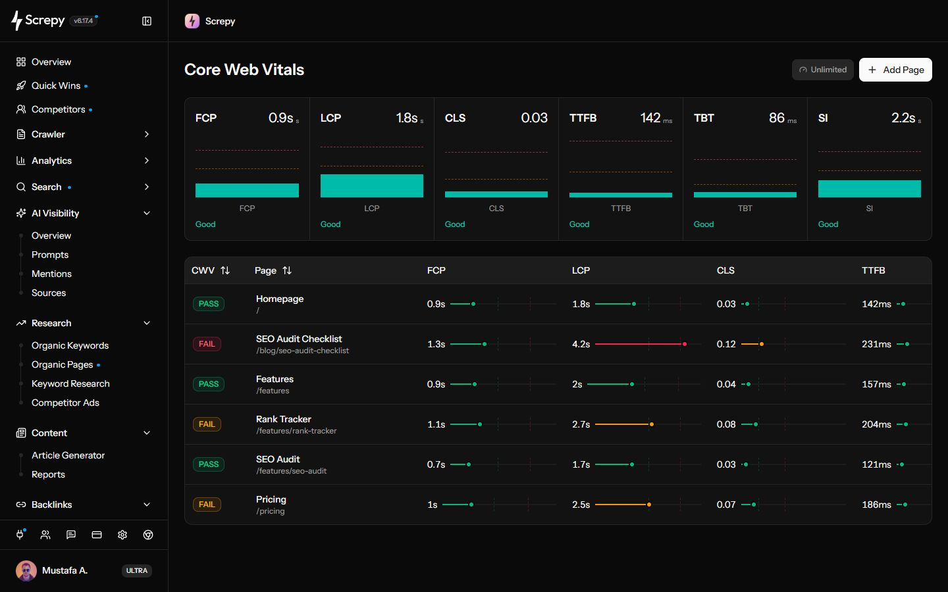This screenshot has width=948, height=592.
Task: Click the Search magnifier icon
Action: (x=21, y=187)
